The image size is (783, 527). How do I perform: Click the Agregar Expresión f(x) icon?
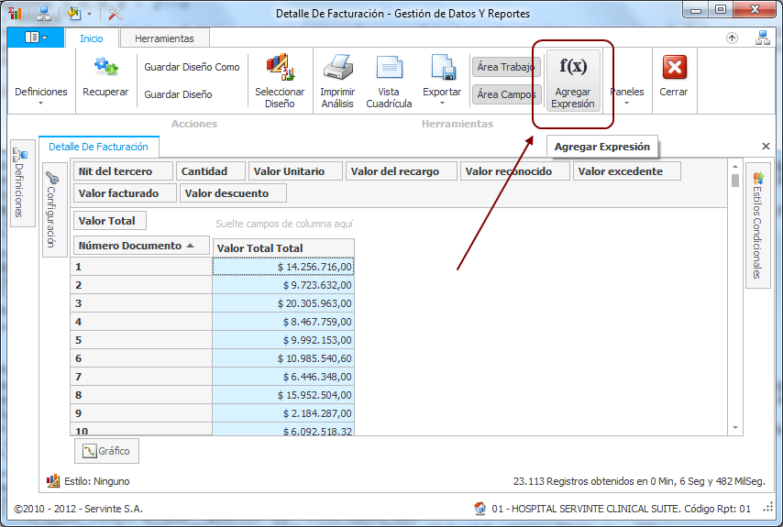click(572, 68)
